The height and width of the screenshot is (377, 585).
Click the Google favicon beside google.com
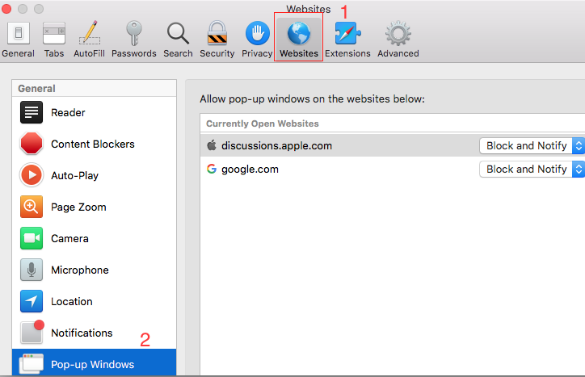[x=212, y=169]
